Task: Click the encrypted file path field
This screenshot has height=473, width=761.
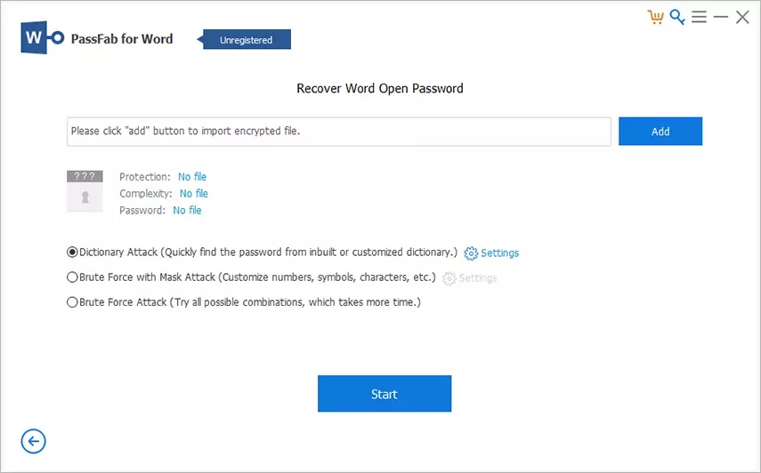Action: pyautogui.click(x=338, y=131)
